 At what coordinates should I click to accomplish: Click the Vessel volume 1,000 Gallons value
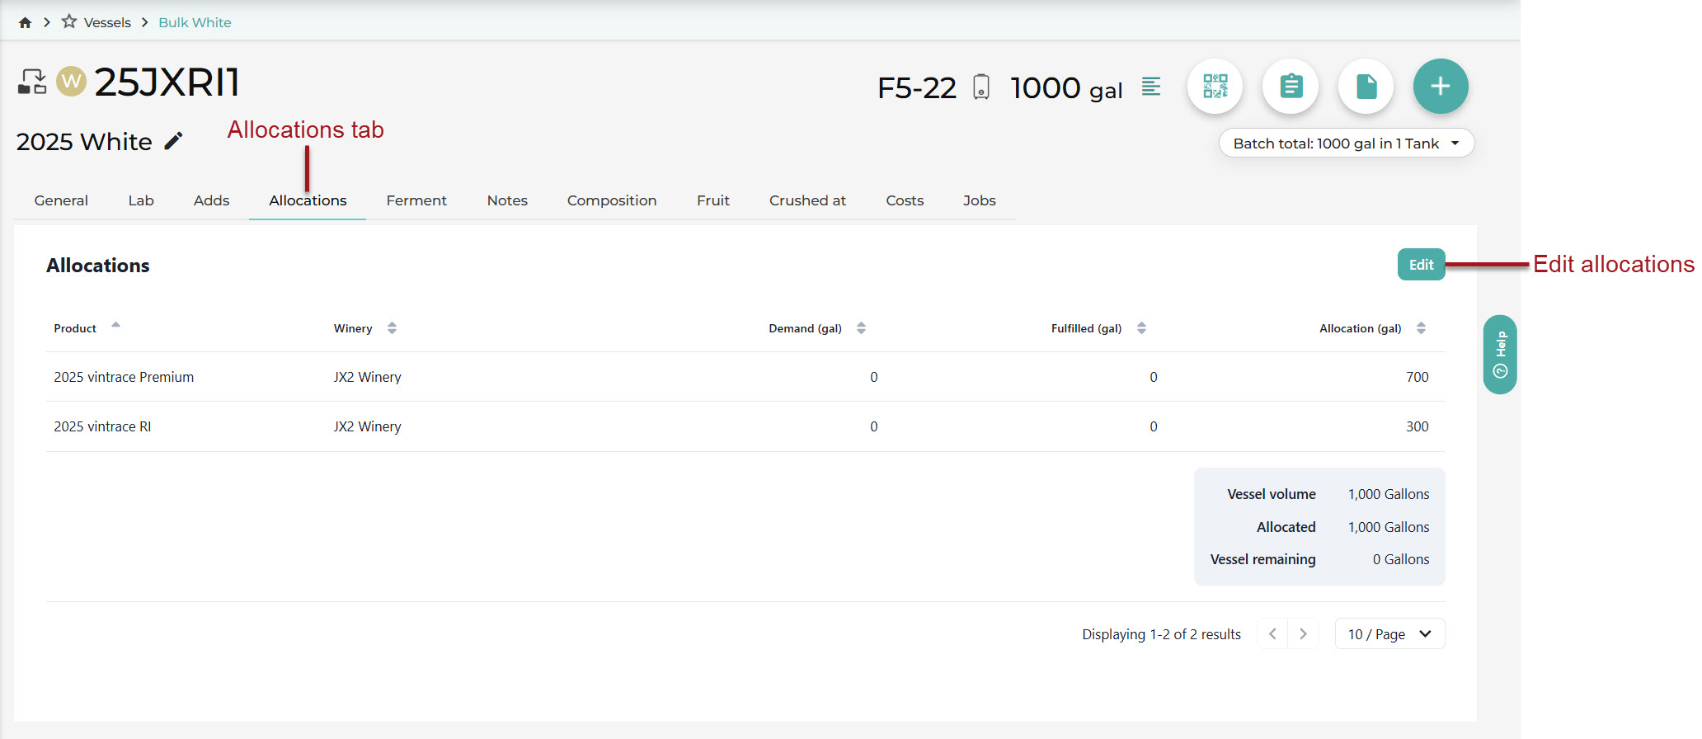tap(1389, 494)
